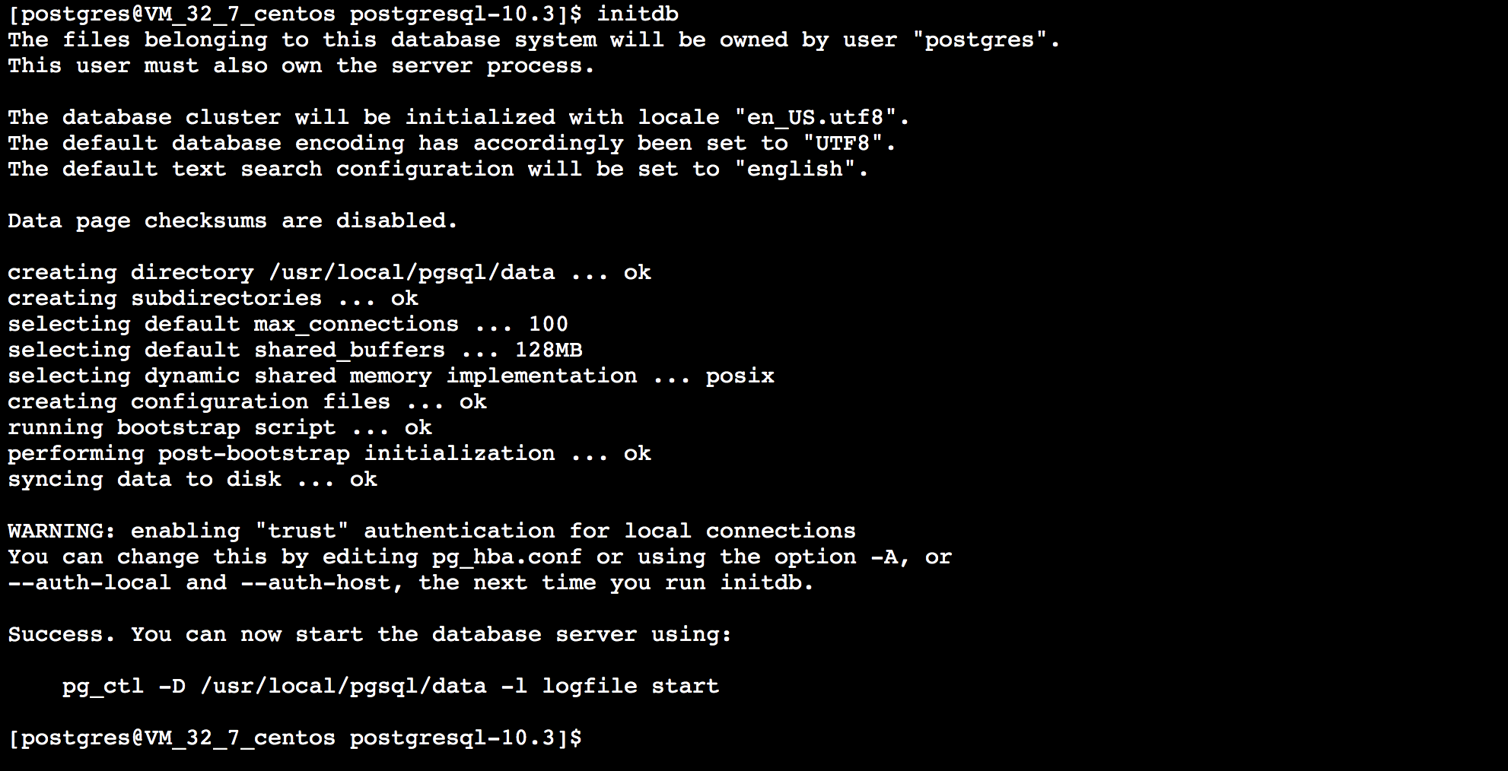Click the "Data page checksums are disabled" line
Image resolution: width=1508 pixels, height=771 pixels.
tap(233, 221)
